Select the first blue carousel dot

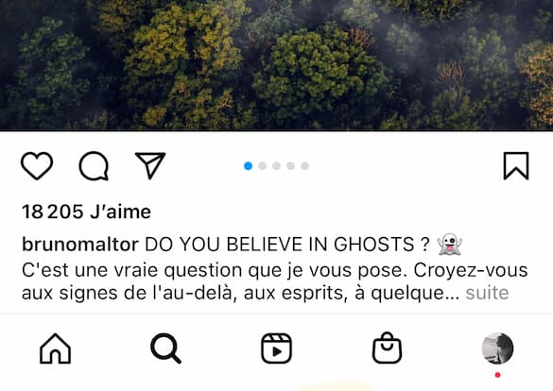tap(248, 166)
